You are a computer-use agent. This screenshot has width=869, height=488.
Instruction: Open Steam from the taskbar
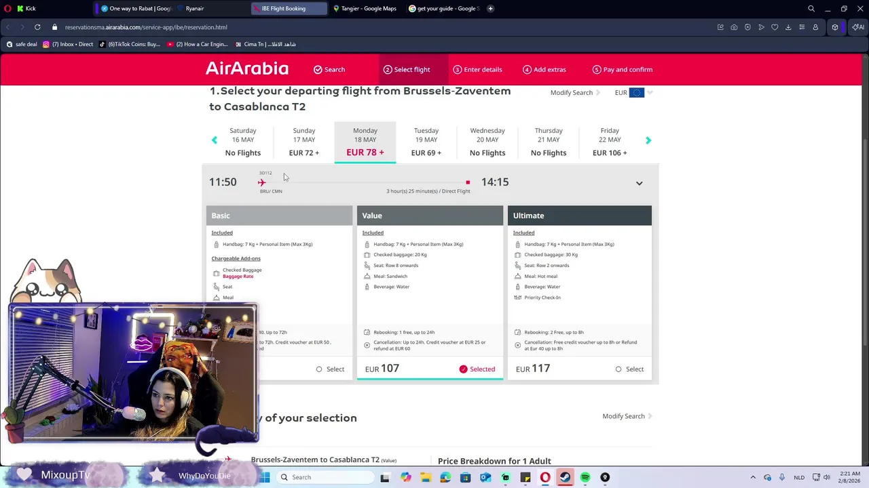565,477
